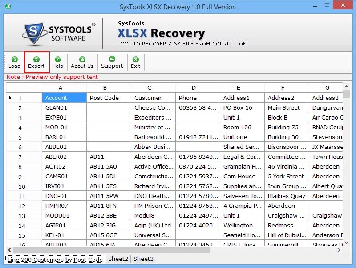Select column header A
Image resolution: width=356 pixels, height=268 pixels.
(64, 88)
